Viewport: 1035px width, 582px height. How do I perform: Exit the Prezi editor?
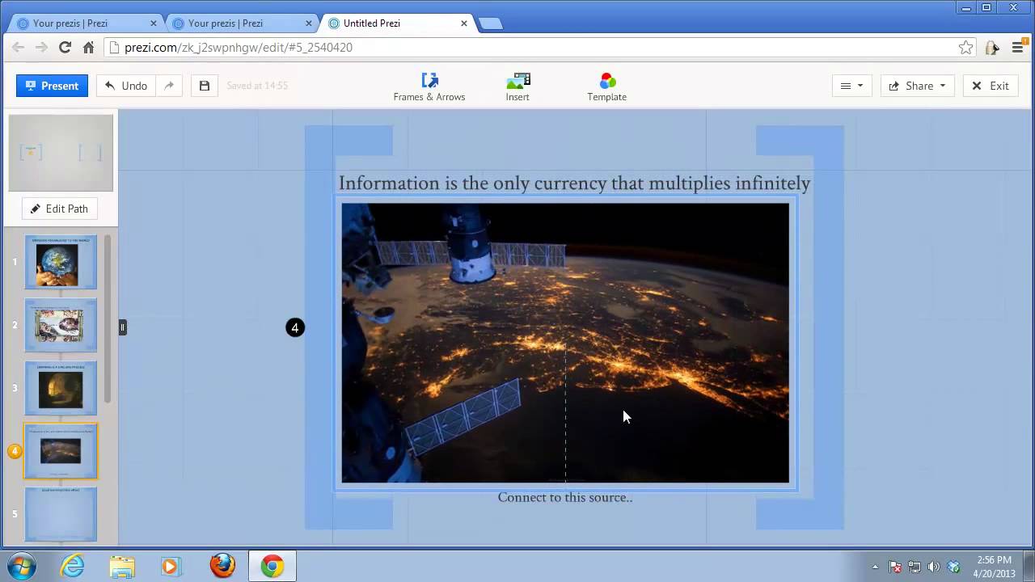(x=991, y=86)
